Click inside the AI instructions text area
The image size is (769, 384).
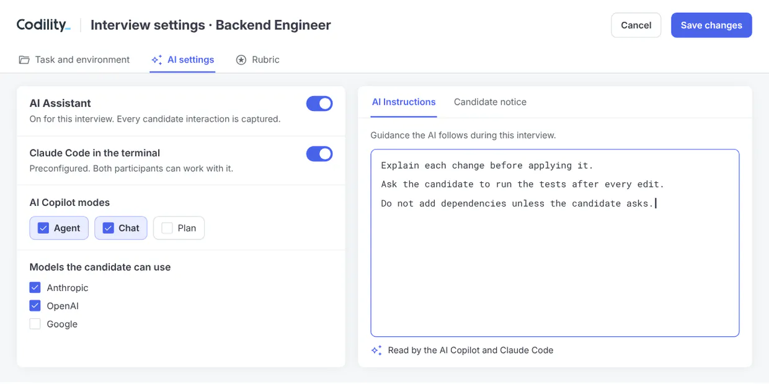point(555,243)
